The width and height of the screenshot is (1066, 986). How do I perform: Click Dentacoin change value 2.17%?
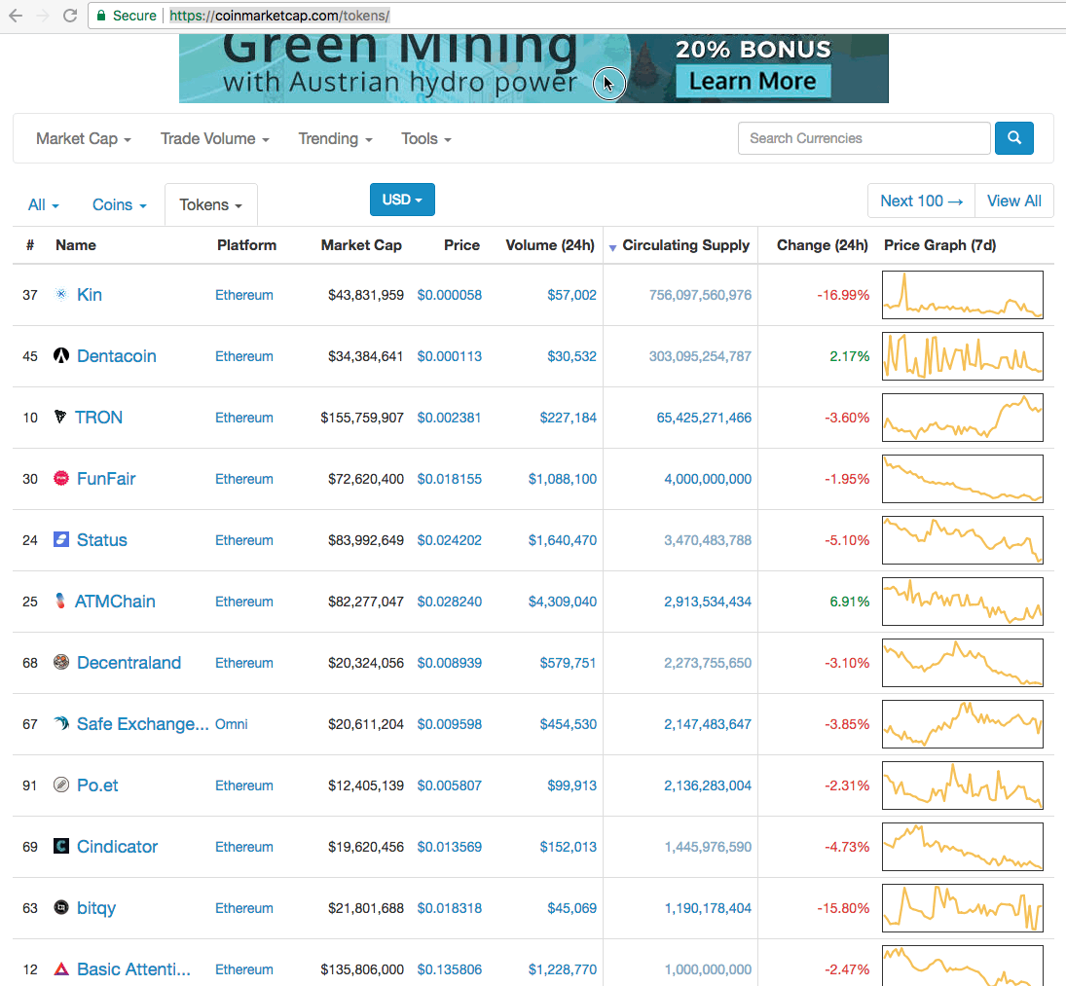click(849, 355)
